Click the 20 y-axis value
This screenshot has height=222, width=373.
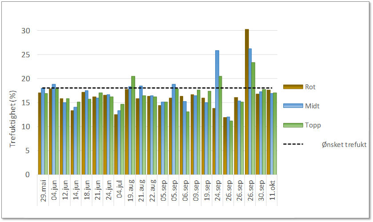coord(26,79)
